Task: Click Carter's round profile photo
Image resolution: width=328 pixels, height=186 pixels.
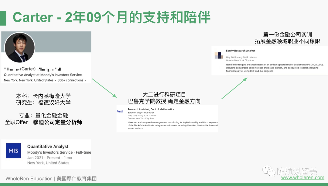Action: (20, 47)
